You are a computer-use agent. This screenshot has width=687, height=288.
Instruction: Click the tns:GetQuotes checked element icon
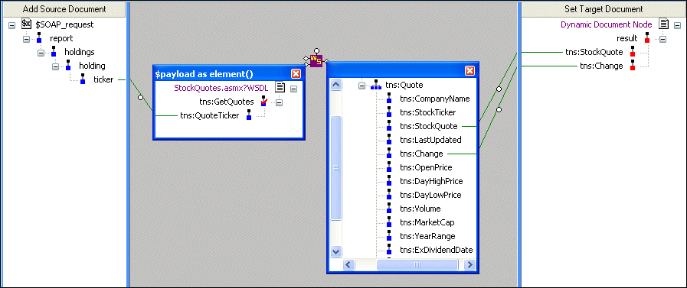point(263,102)
